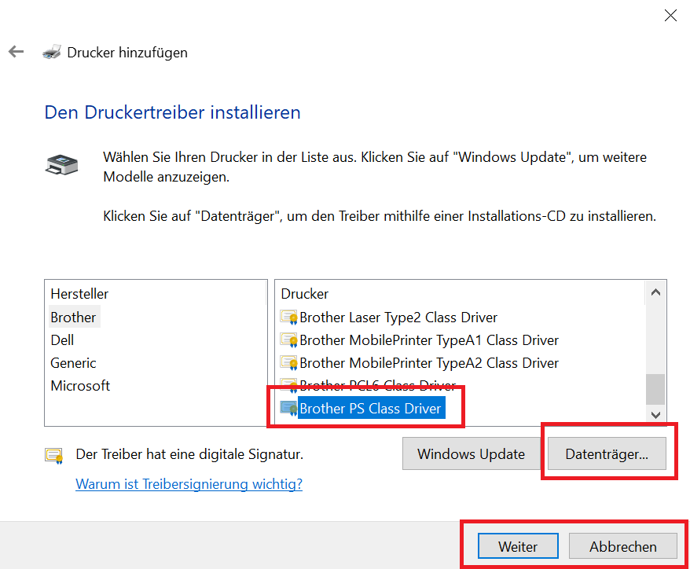Click the digital signature certificate icon
Viewport: 690px width, 569px height.
tap(53, 455)
